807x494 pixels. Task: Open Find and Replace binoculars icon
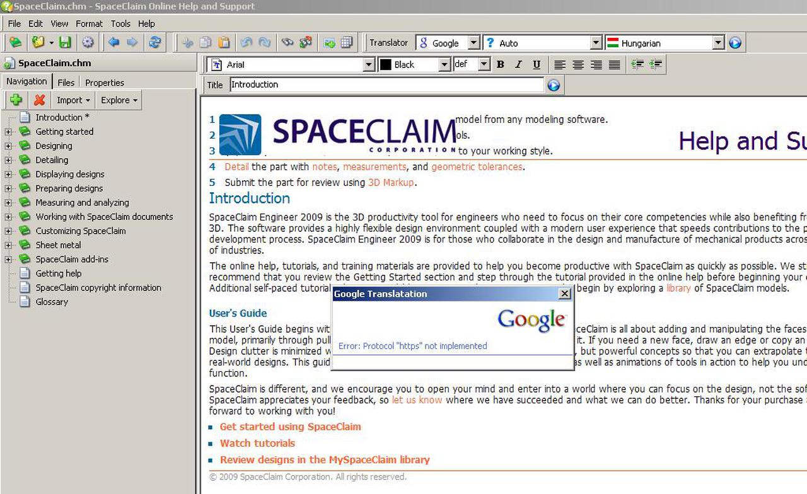(x=306, y=43)
